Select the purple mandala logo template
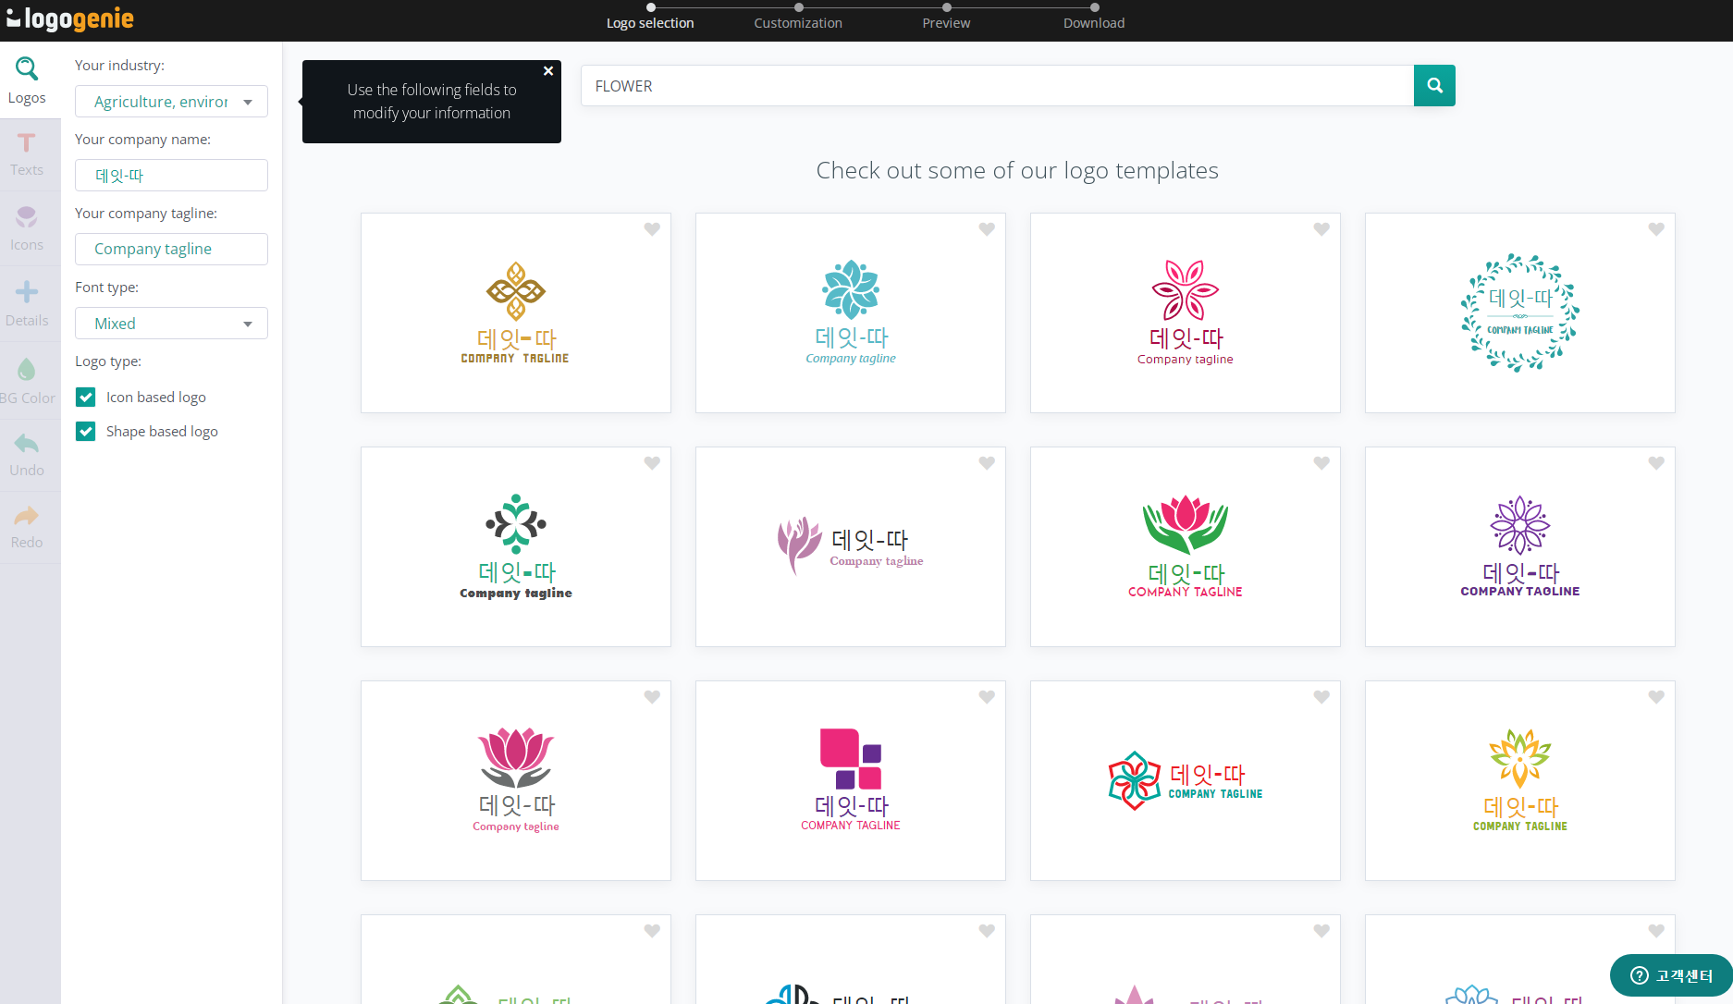The image size is (1733, 1004). [1520, 547]
